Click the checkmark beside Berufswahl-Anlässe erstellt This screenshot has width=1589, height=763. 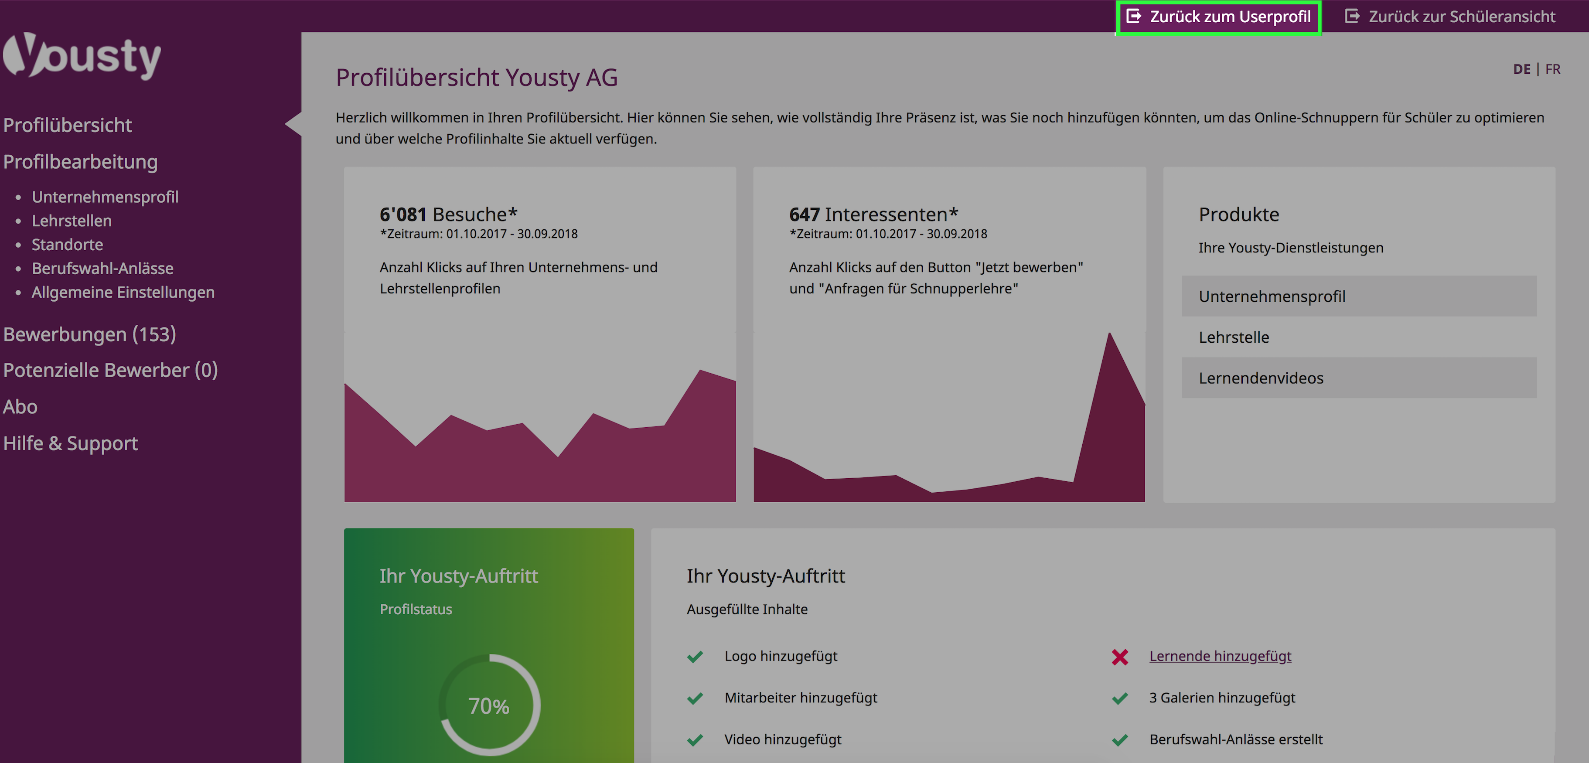click(1119, 739)
